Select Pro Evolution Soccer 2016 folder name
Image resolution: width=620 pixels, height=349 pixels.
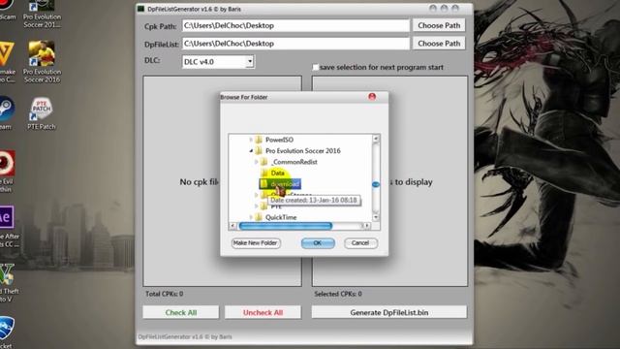(x=303, y=151)
